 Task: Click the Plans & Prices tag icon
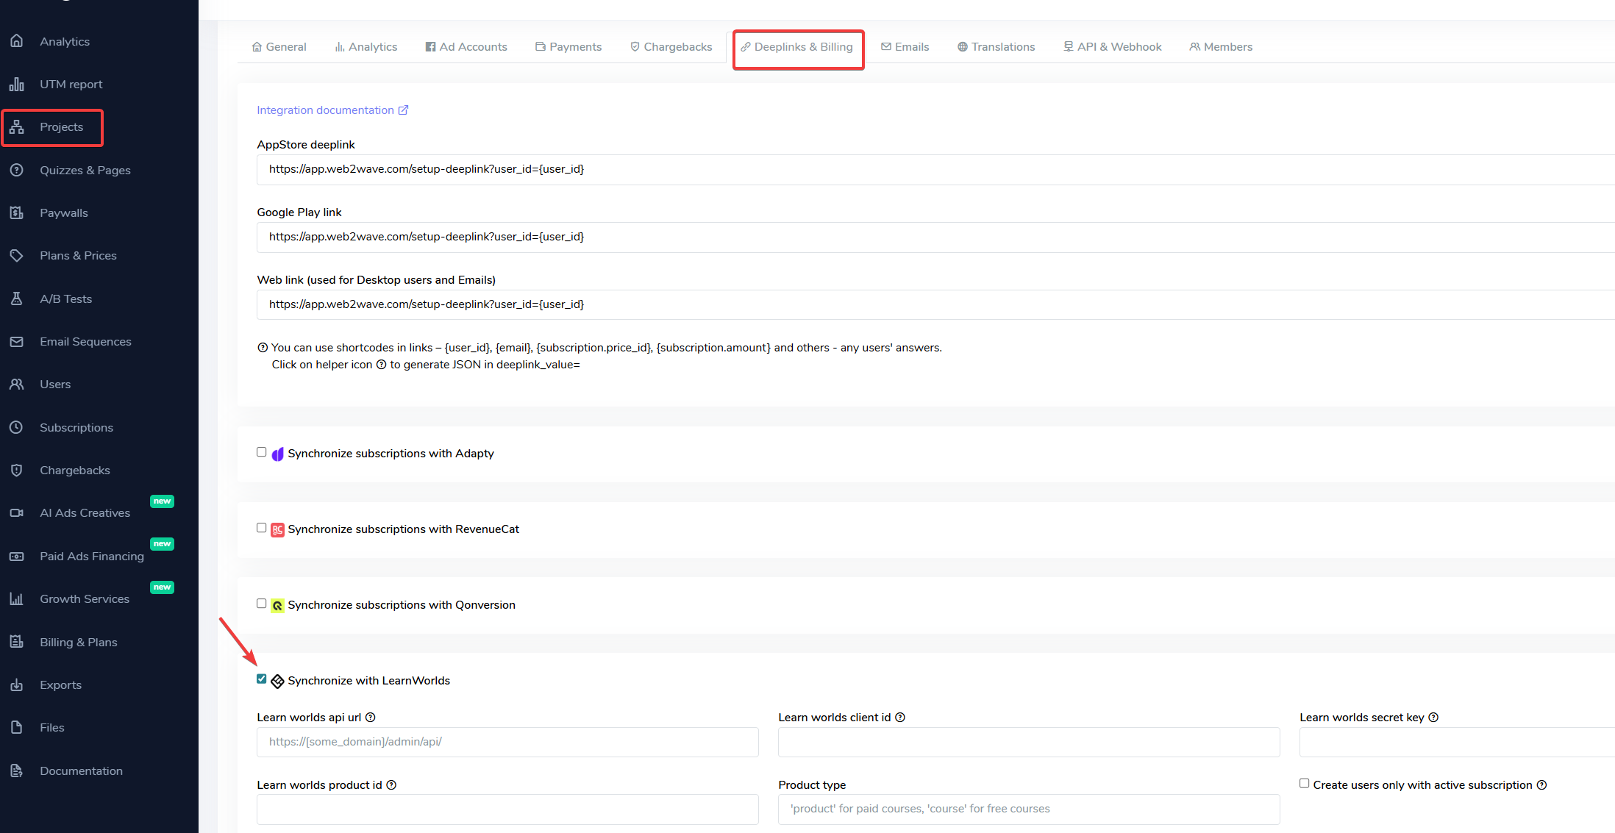[17, 256]
